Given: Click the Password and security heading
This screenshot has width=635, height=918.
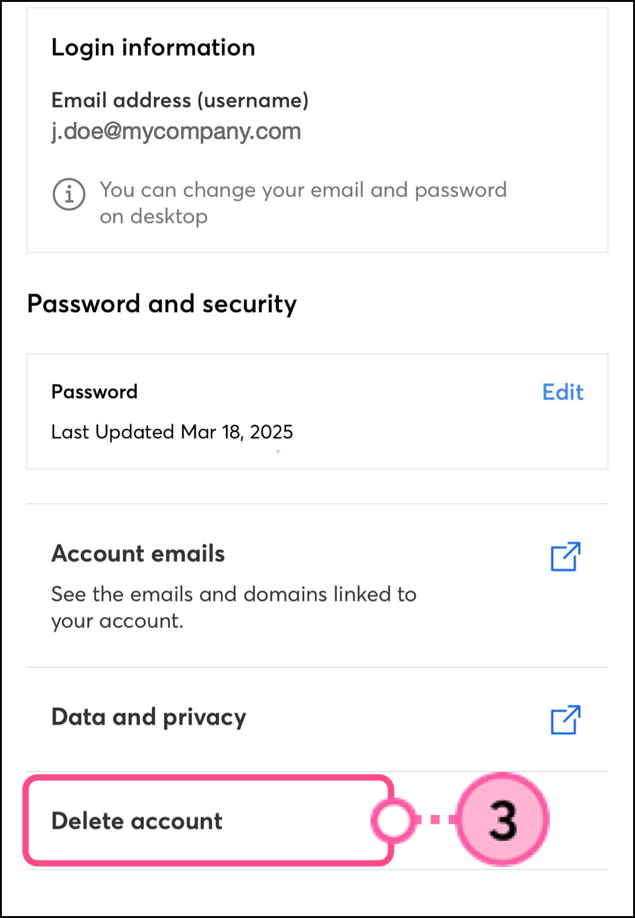Looking at the screenshot, I should (x=162, y=304).
